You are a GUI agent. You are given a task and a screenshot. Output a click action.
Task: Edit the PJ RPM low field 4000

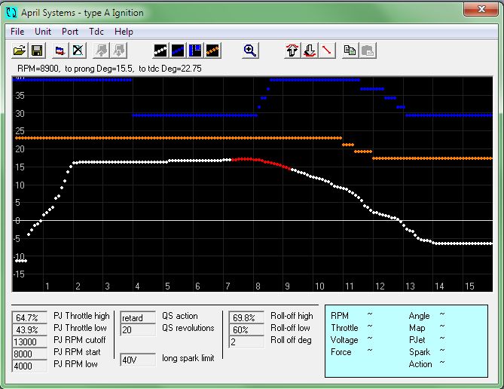[29, 366]
